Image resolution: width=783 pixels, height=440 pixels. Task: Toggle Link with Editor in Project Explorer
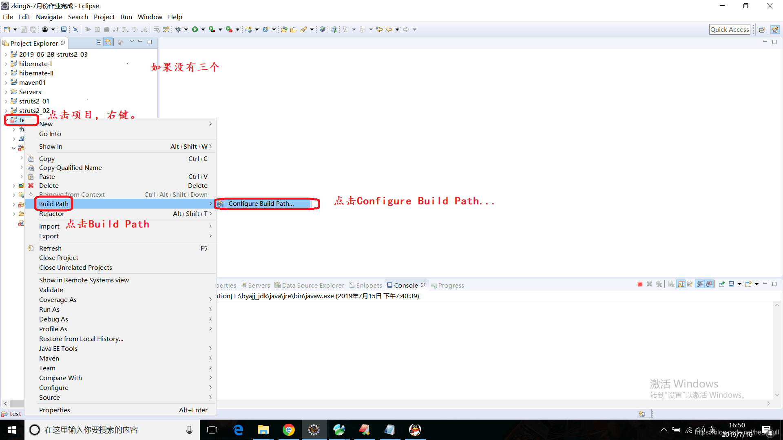tap(108, 42)
